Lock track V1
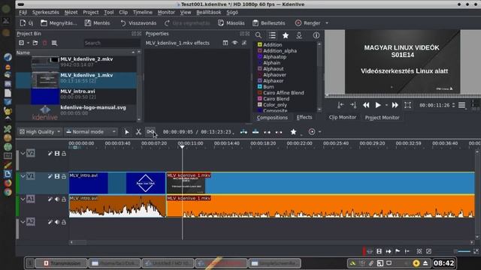This screenshot has width=481, height=270. pyautogui.click(x=64, y=176)
